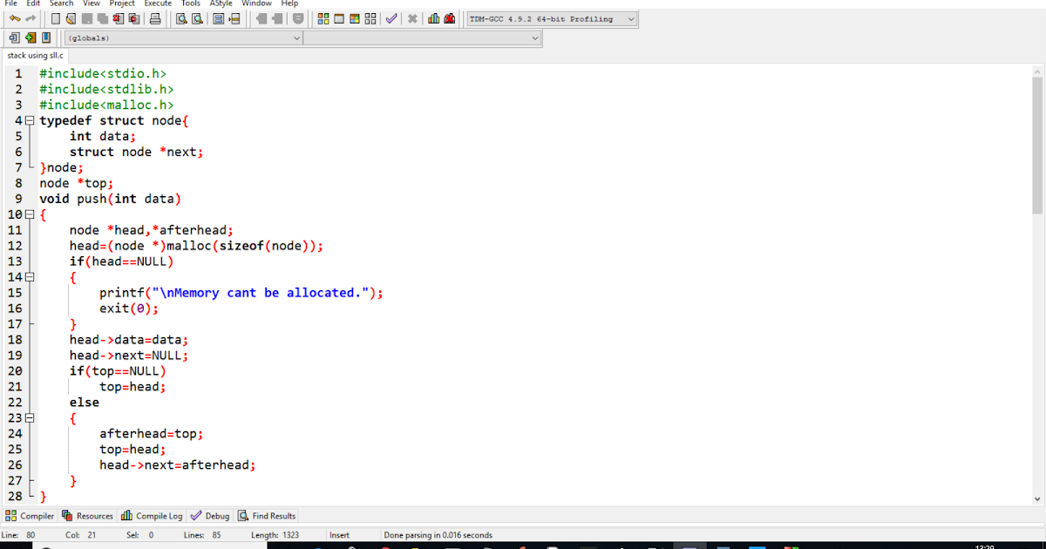Image resolution: width=1046 pixels, height=549 pixels.
Task: Click the Print toolbar icon
Action: 154,18
